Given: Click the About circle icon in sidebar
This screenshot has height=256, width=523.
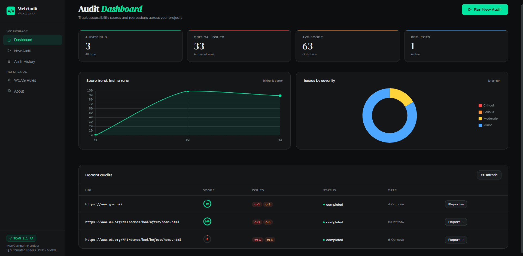Looking at the screenshot, I should pos(9,91).
